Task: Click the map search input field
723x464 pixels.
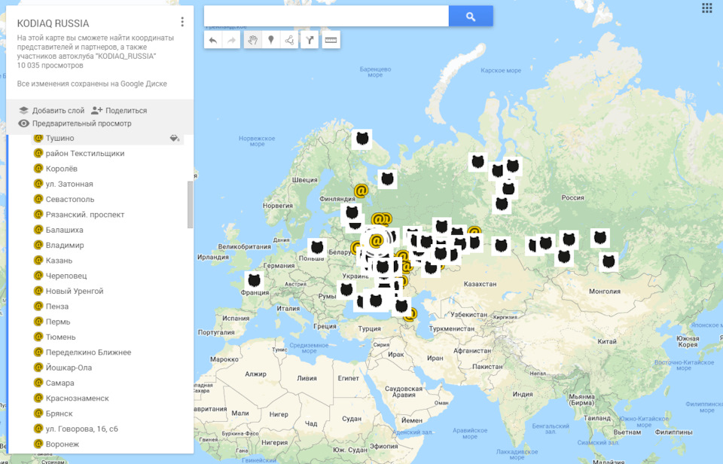Action: (326, 16)
